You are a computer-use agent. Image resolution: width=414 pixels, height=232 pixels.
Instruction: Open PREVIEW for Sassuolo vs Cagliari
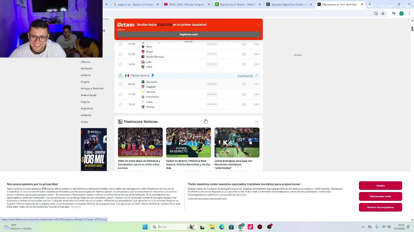pos(212,84)
